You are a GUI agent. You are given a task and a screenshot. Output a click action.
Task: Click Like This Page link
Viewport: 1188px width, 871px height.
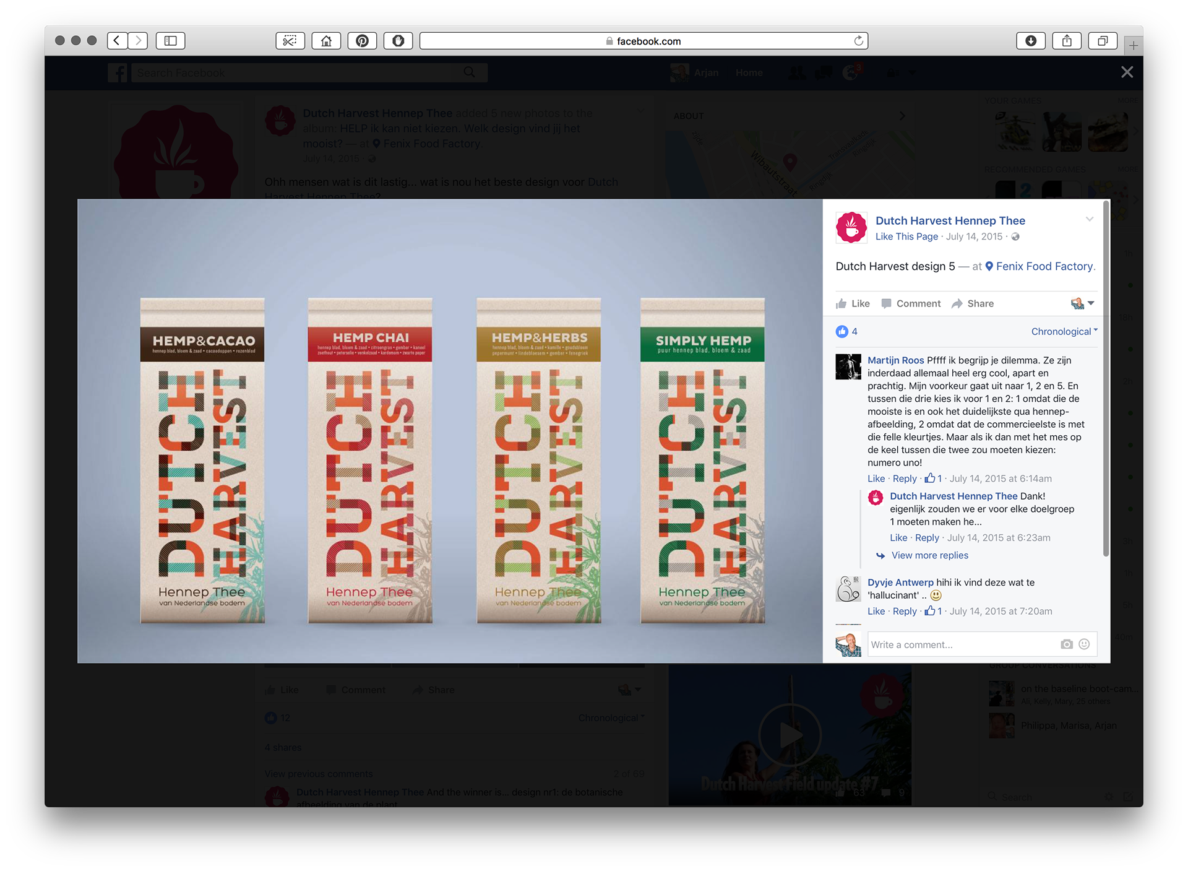click(x=906, y=236)
